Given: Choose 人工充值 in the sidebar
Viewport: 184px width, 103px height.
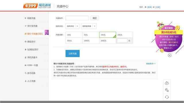Looking at the screenshot, I should click(31, 81).
